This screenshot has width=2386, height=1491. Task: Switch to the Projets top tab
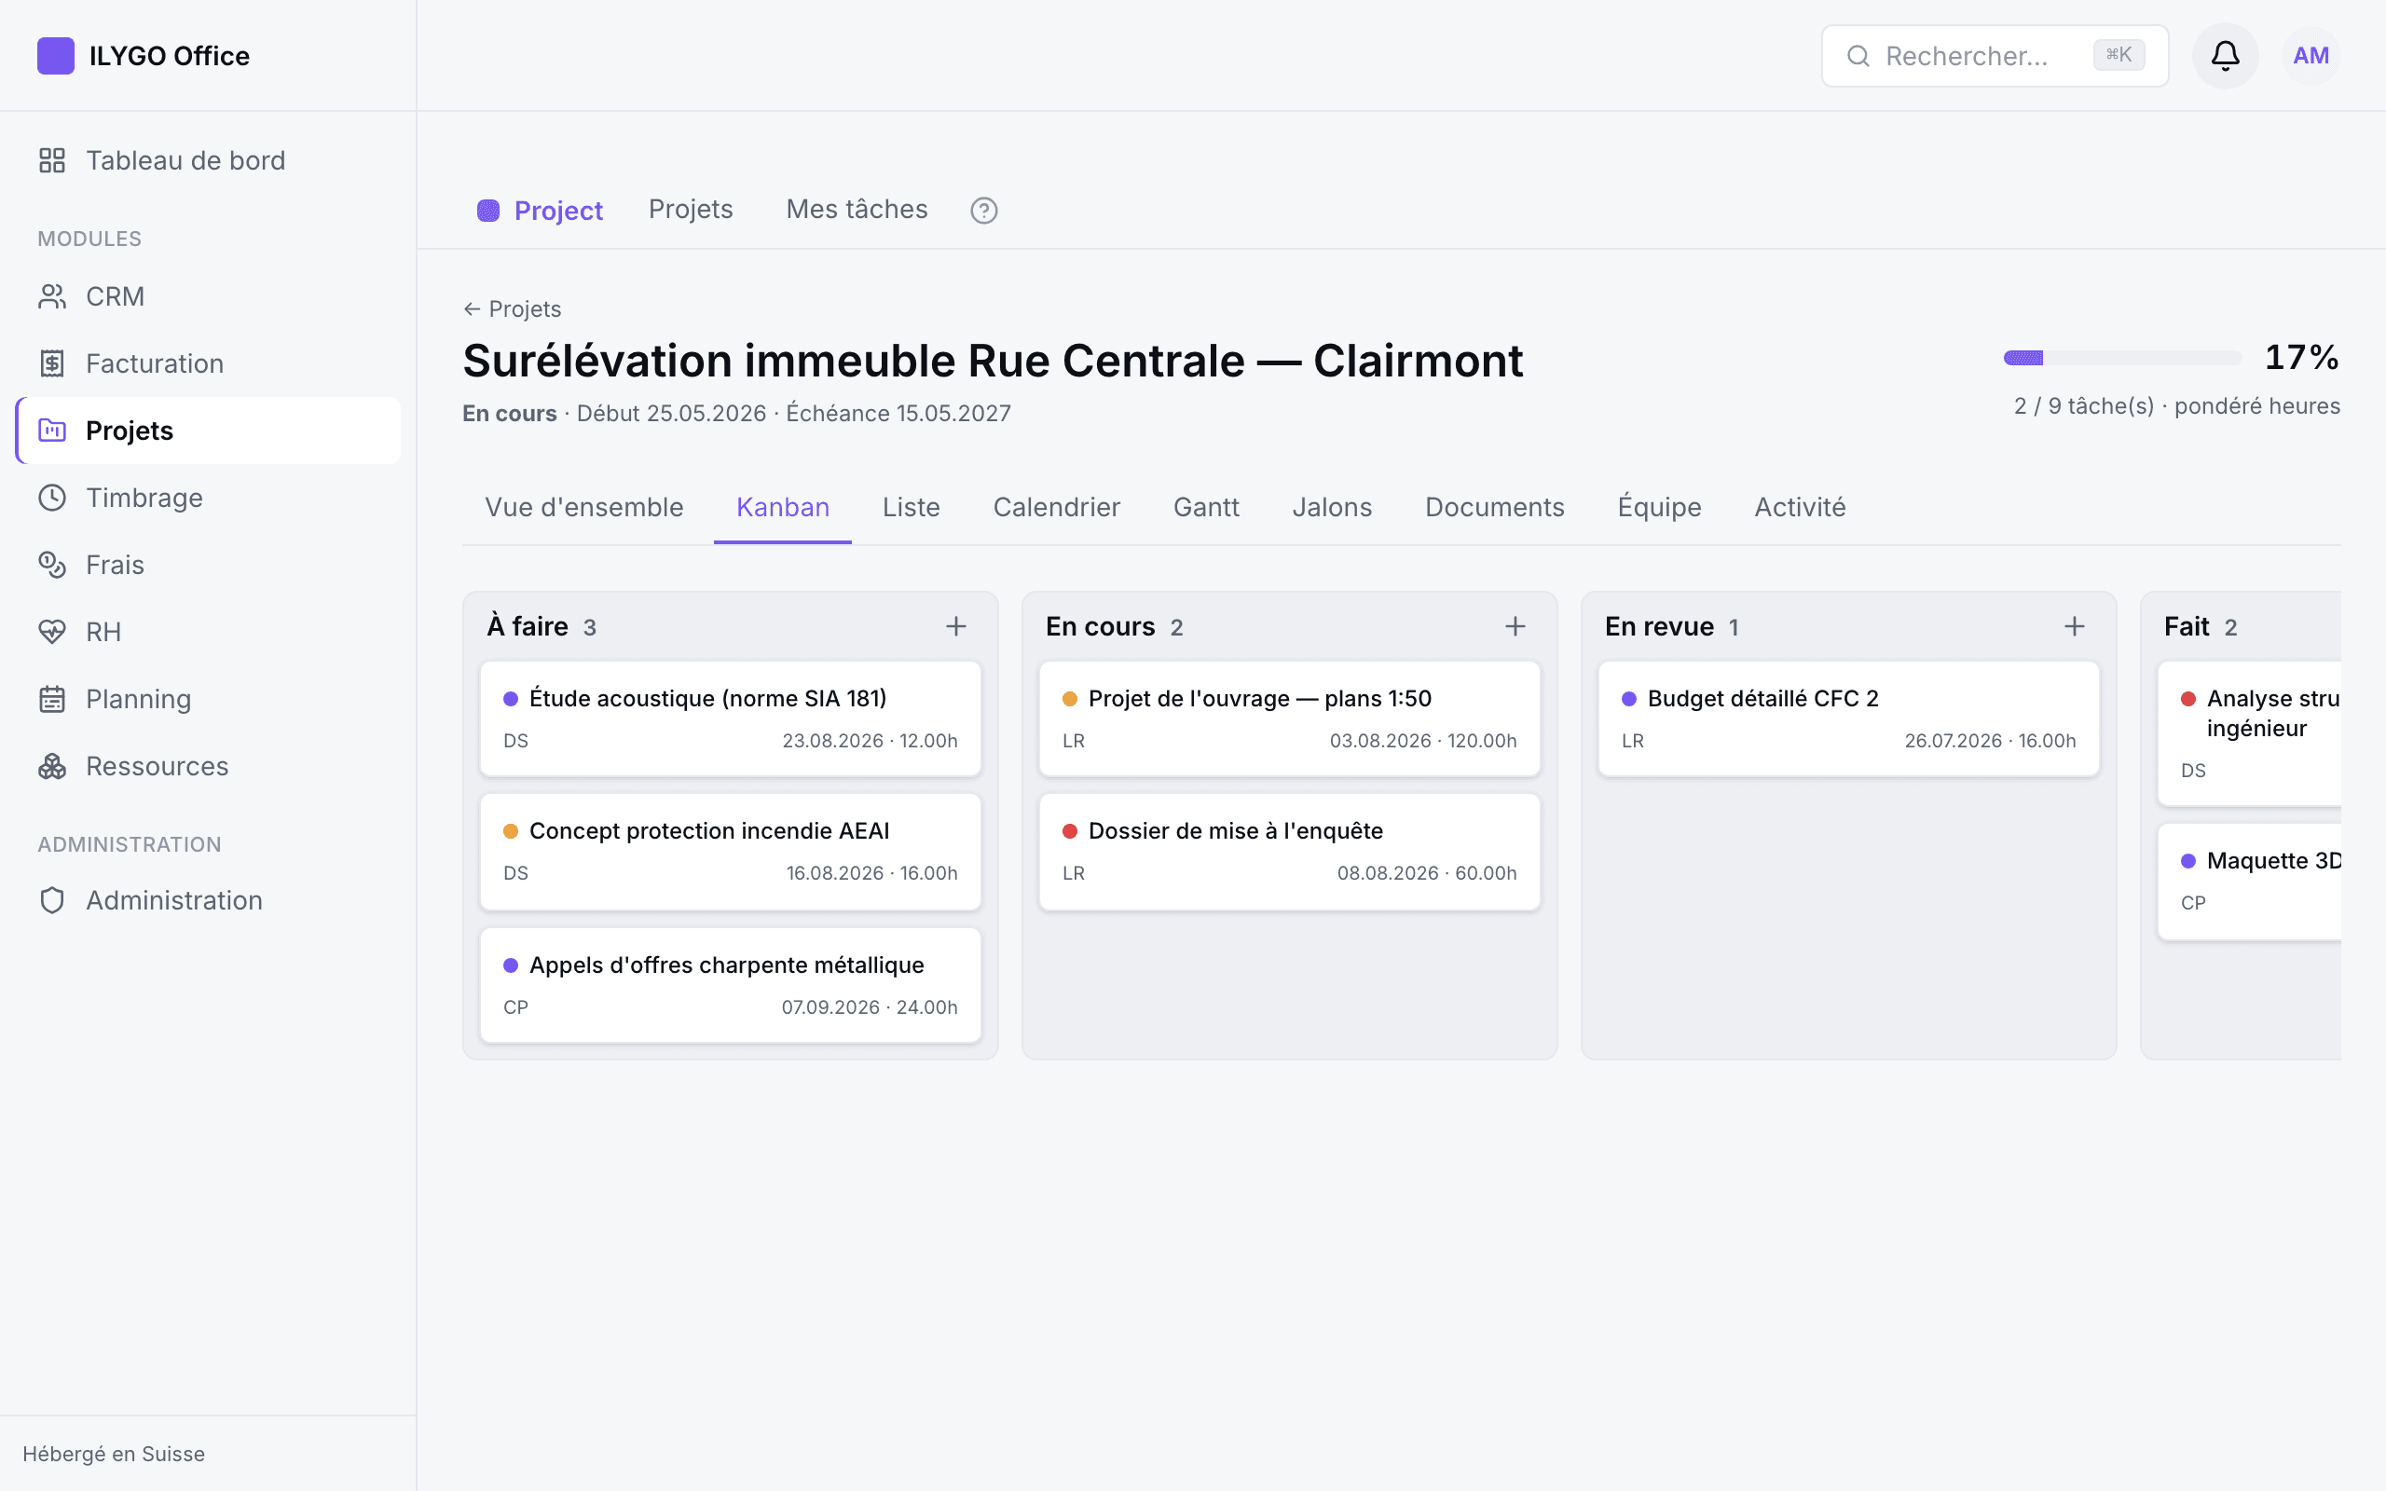tap(690, 209)
